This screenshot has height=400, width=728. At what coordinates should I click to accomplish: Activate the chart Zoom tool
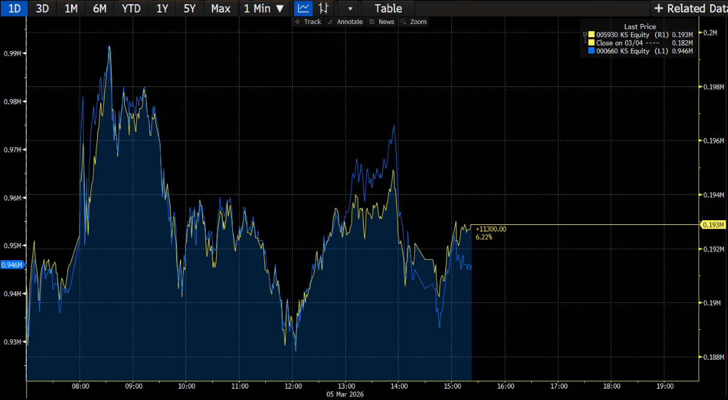(414, 22)
